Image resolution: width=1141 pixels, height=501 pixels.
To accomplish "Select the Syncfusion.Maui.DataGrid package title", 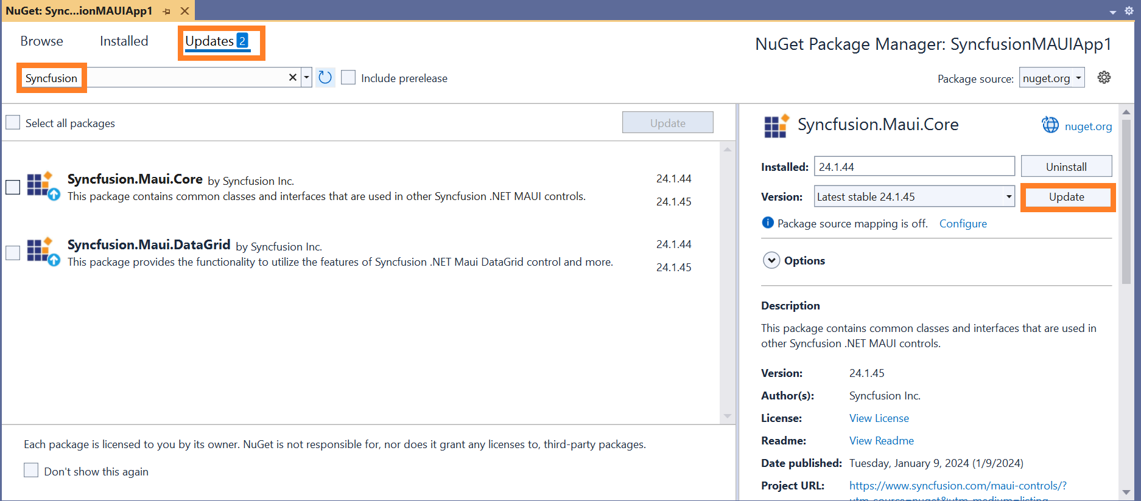I will [x=149, y=244].
